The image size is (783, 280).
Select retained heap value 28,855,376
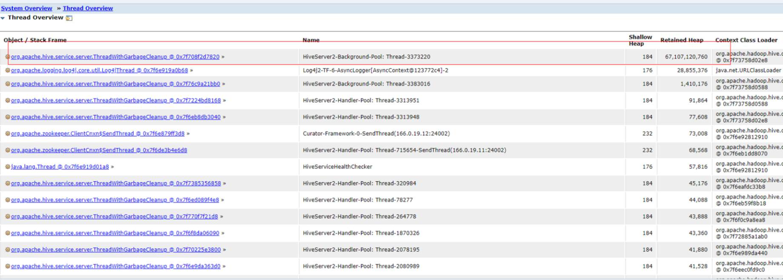click(x=692, y=70)
